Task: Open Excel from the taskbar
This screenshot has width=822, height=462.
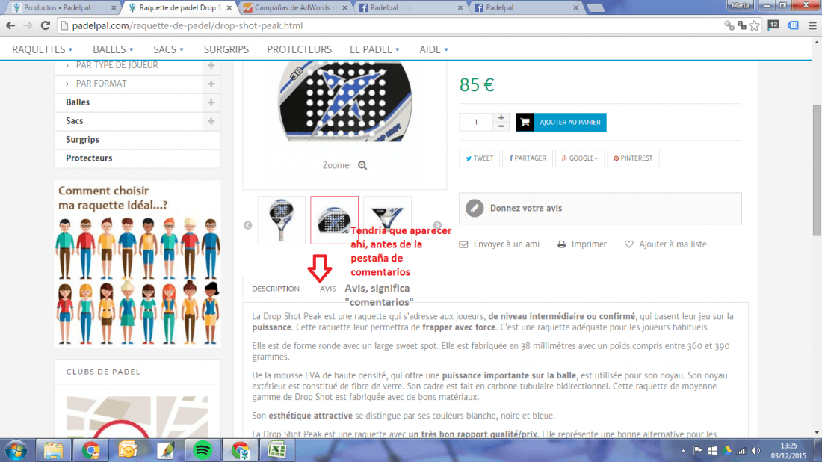Action: pyautogui.click(x=276, y=451)
